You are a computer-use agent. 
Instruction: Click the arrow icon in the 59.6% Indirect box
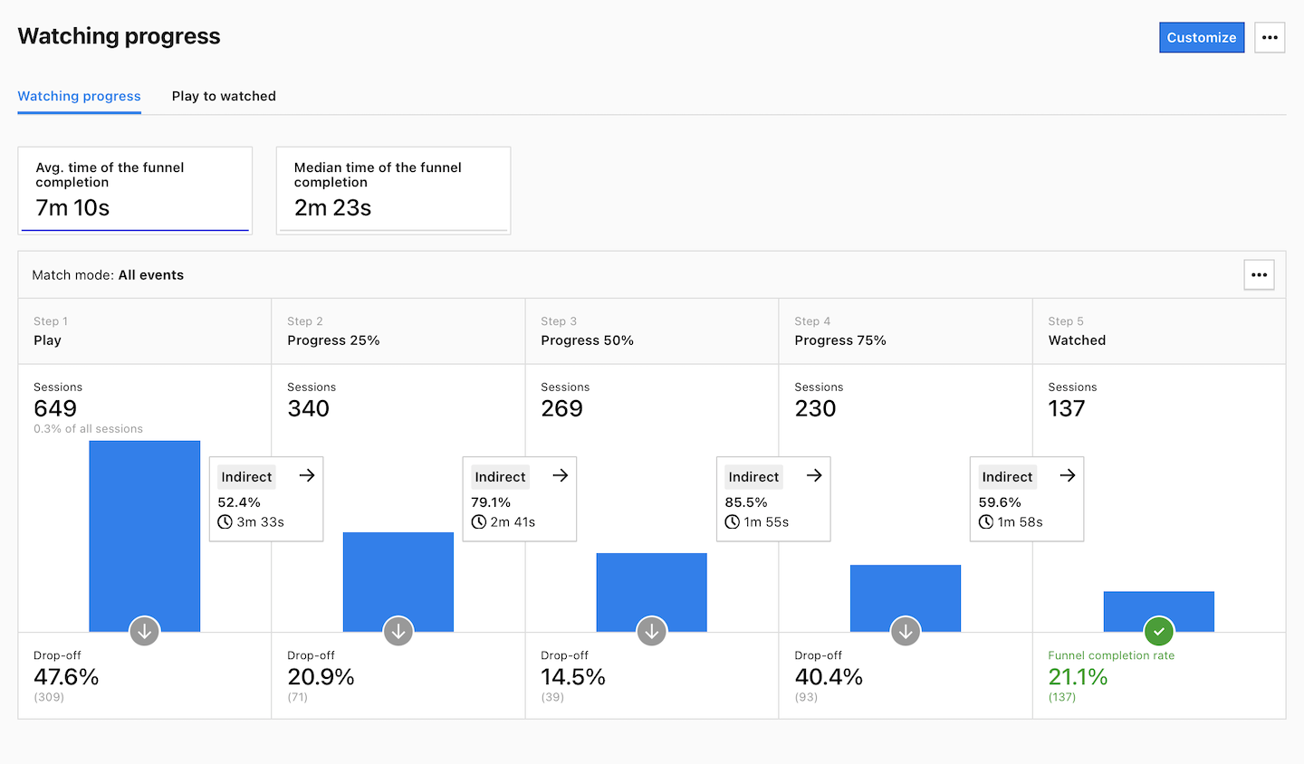(1068, 475)
